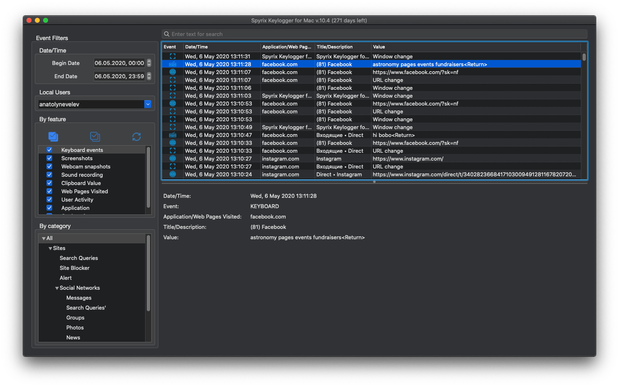Select Site Blocker category
Screen dimensions: 619x387
(75, 268)
